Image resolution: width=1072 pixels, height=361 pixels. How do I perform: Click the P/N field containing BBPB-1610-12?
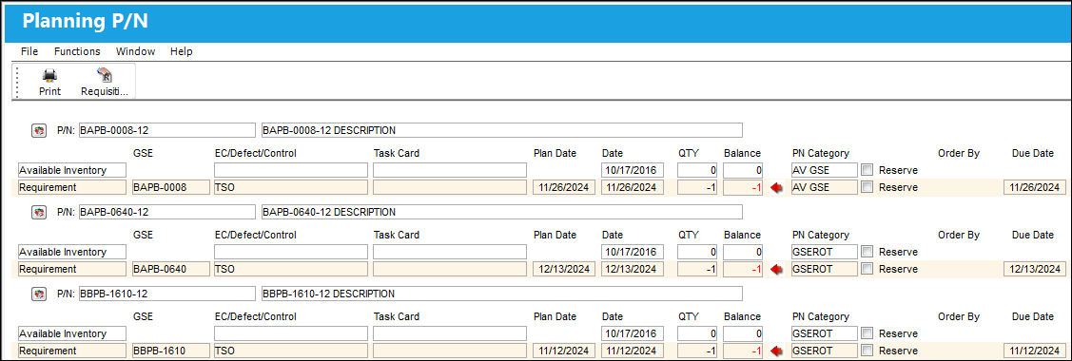point(166,294)
